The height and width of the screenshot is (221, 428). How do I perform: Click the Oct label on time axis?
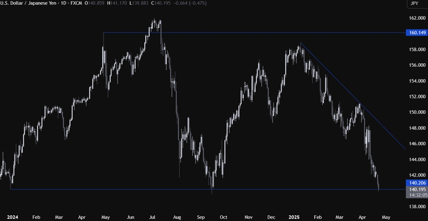pos(223,217)
